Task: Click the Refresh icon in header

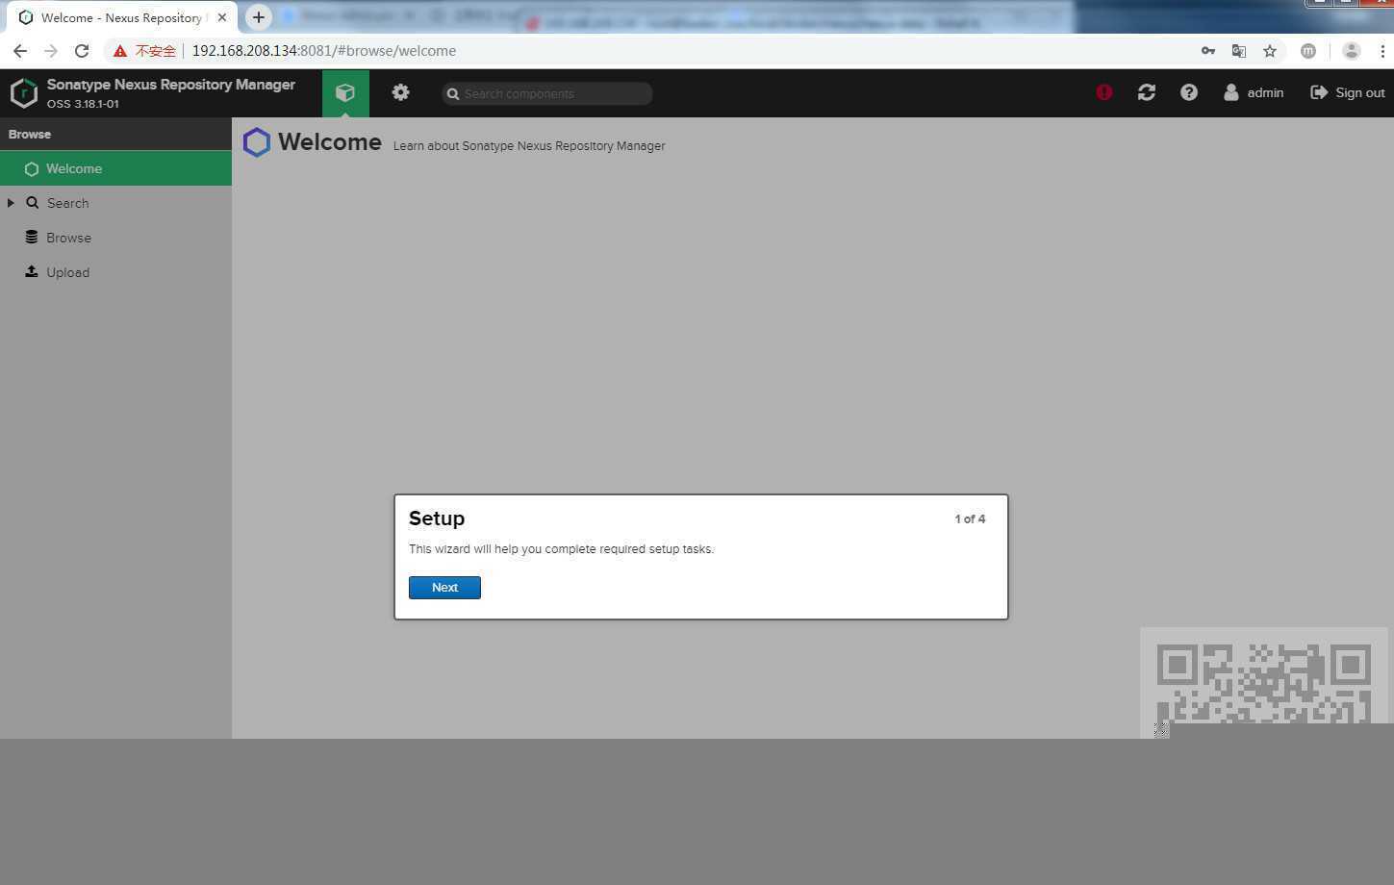Action: coord(1147,92)
